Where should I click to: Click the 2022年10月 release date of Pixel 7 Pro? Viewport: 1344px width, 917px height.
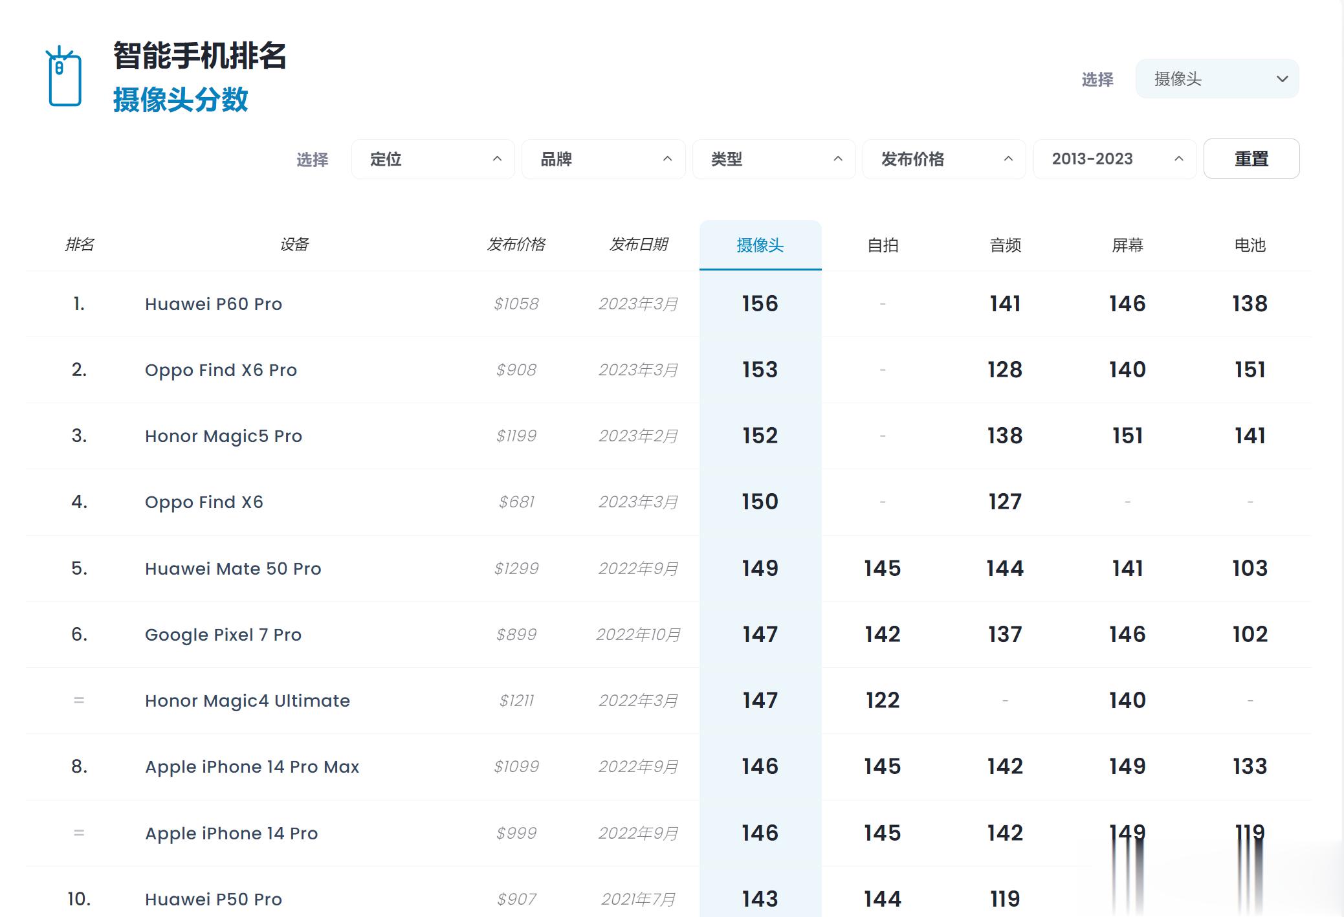pos(638,635)
